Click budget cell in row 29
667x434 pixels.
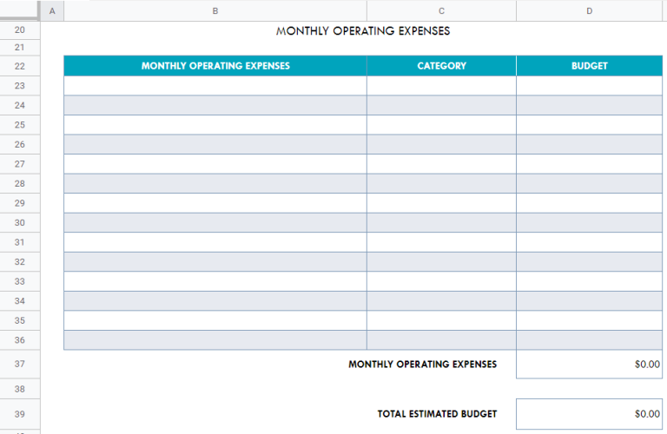click(x=589, y=203)
